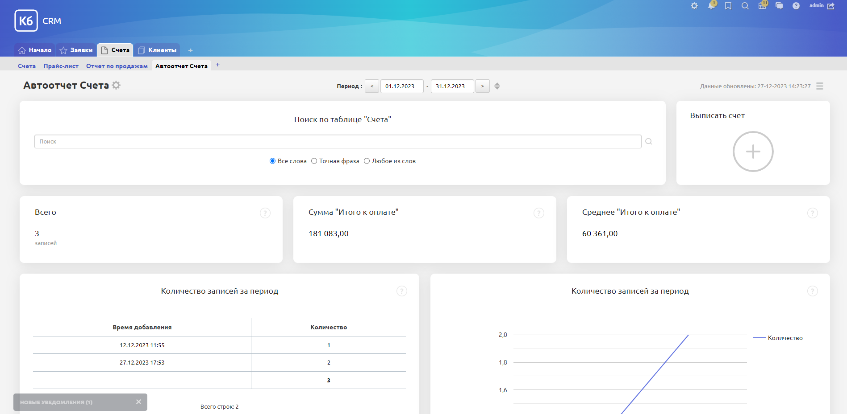Open Начало tab
The height and width of the screenshot is (414, 847).
(35, 50)
